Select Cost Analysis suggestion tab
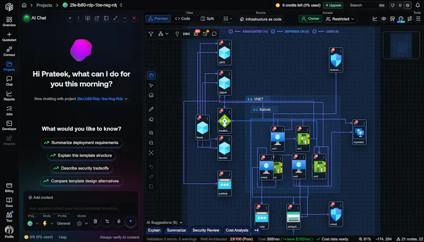Image resolution: width=424 pixels, height=242 pixels. click(x=237, y=230)
